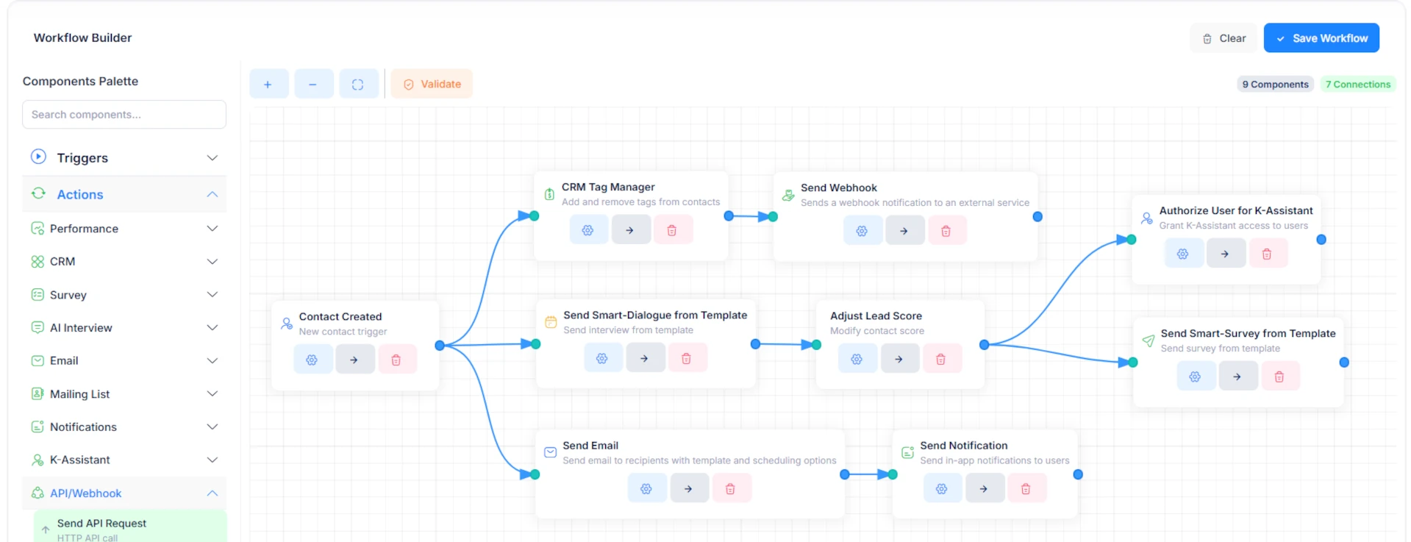Image resolution: width=1411 pixels, height=542 pixels.
Task: Click the input port of Send Email
Action: click(x=535, y=475)
